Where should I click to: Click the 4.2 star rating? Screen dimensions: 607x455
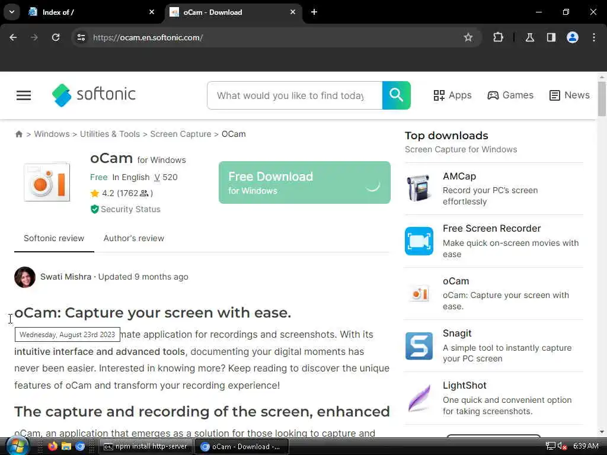[x=122, y=193]
